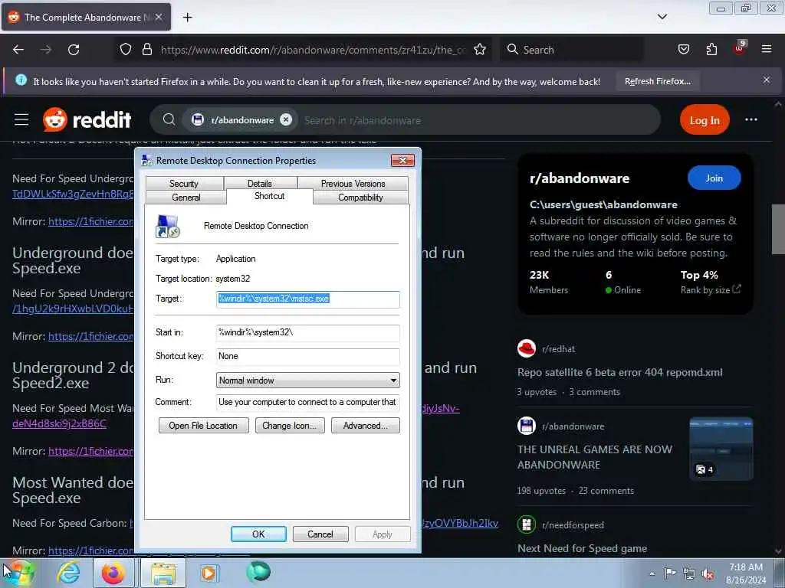Click the uBlock extension icon with badge
Screen dimensions: 785x588
tap(740, 48)
